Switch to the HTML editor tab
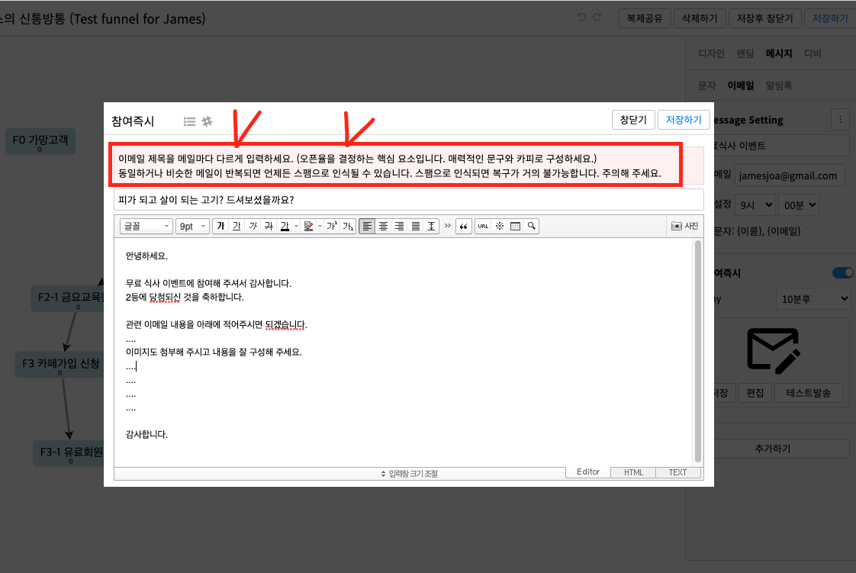This screenshot has height=573, width=856. point(633,472)
